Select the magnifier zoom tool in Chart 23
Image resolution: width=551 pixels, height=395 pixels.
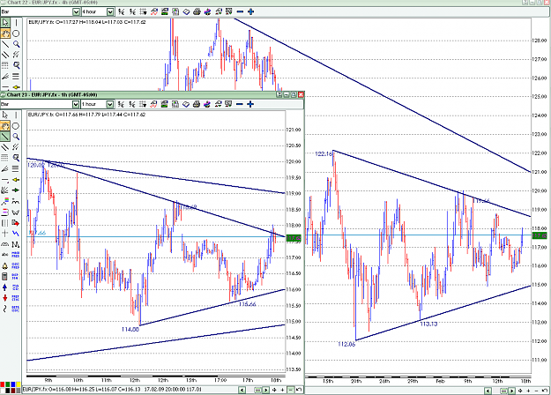(x=16, y=137)
